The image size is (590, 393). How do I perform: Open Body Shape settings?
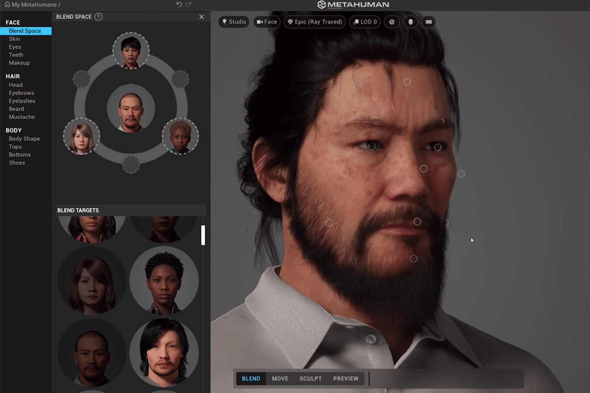(24, 139)
